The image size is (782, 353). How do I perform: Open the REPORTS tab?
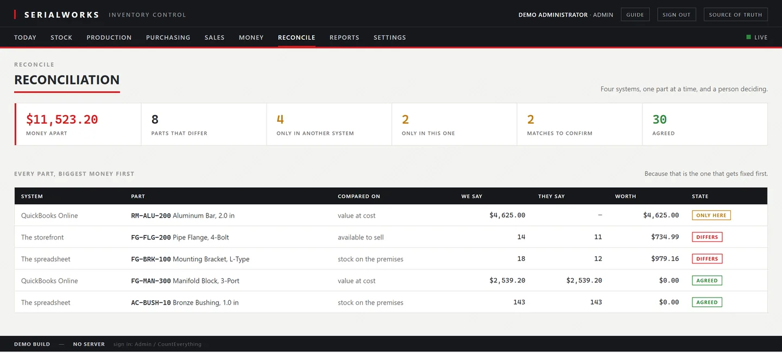click(344, 37)
